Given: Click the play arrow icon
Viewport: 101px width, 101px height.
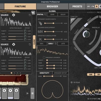Looking at the screenshot, I should pos(28,93).
